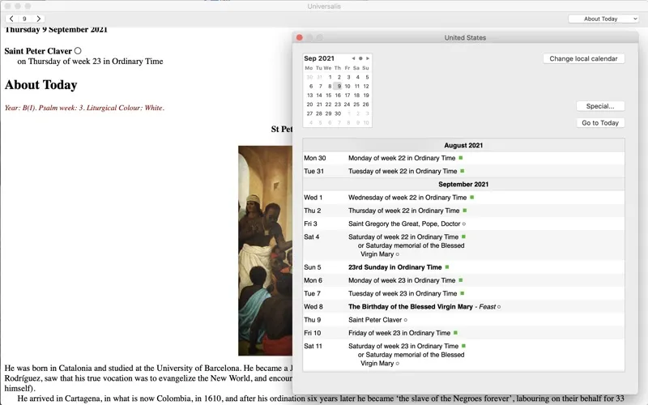
Task: Select 15 in the September mini calendar
Action: 328,96
